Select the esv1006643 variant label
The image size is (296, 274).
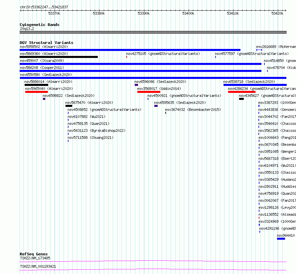coord(277,137)
